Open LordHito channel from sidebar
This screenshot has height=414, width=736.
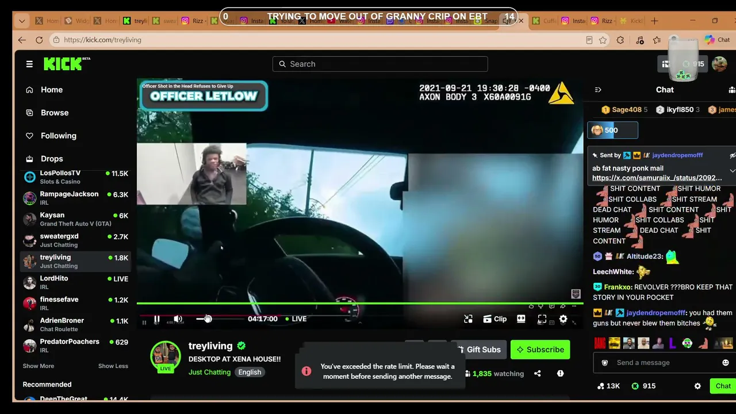pos(76,282)
